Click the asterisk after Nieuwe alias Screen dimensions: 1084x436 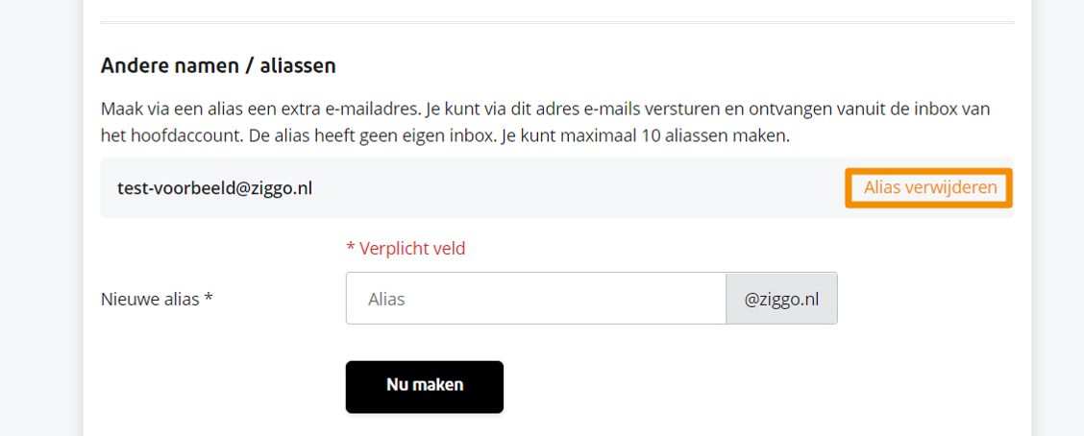208,299
